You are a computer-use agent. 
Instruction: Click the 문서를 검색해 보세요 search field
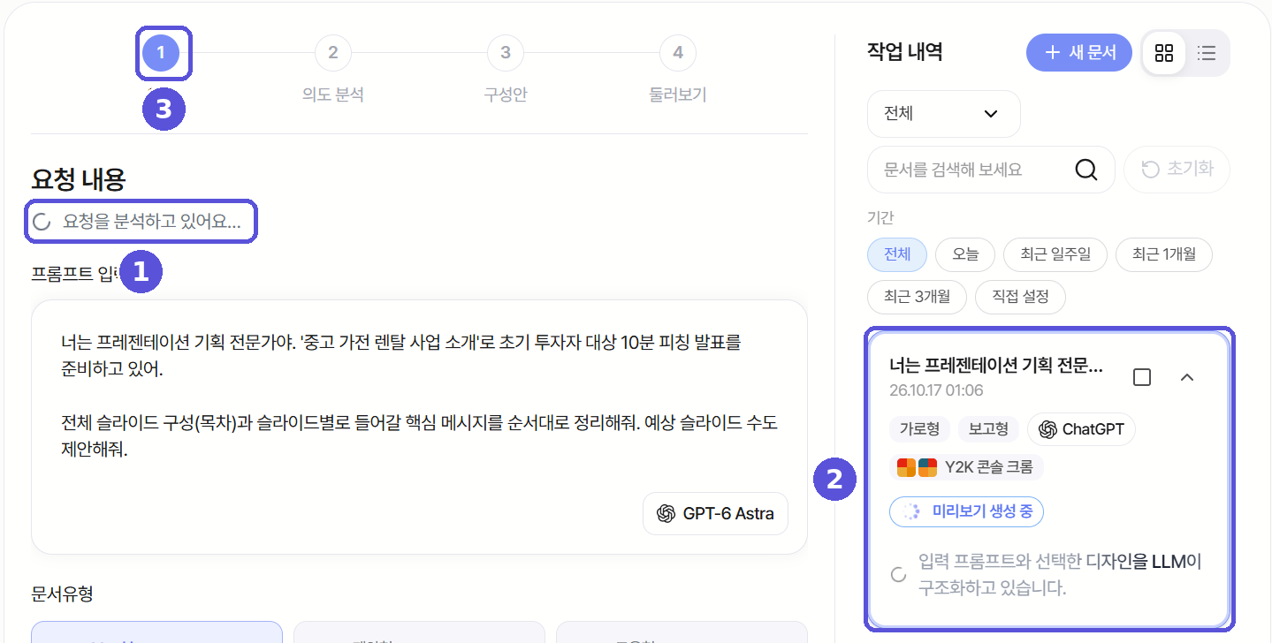tap(991, 170)
